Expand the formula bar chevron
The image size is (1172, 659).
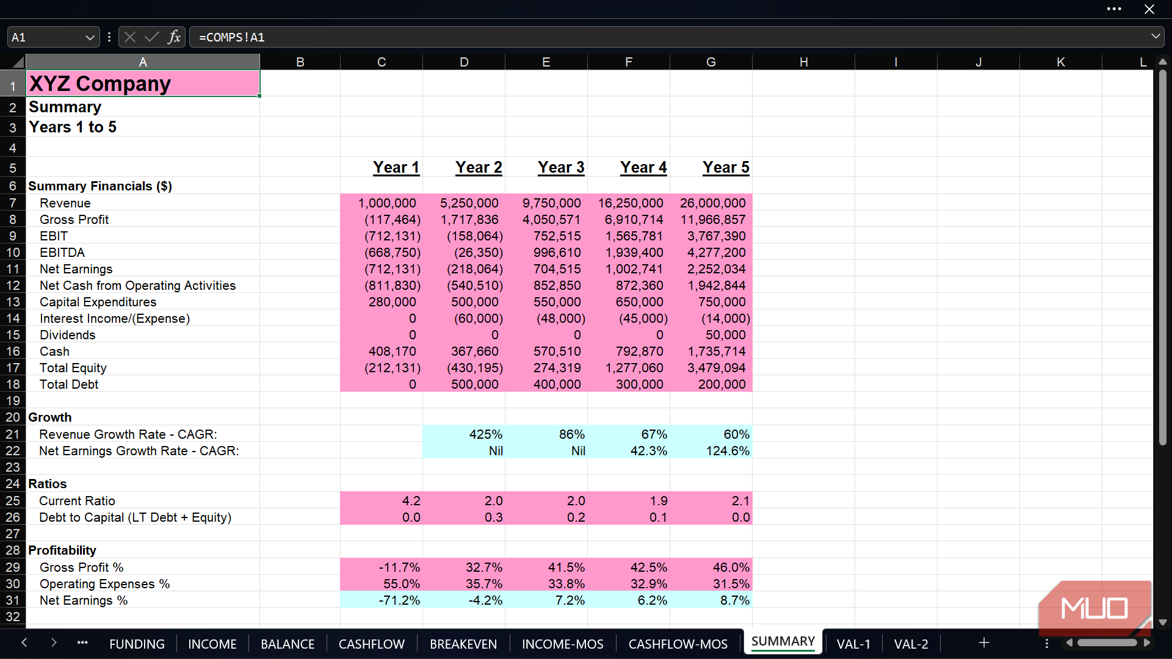tap(1156, 37)
